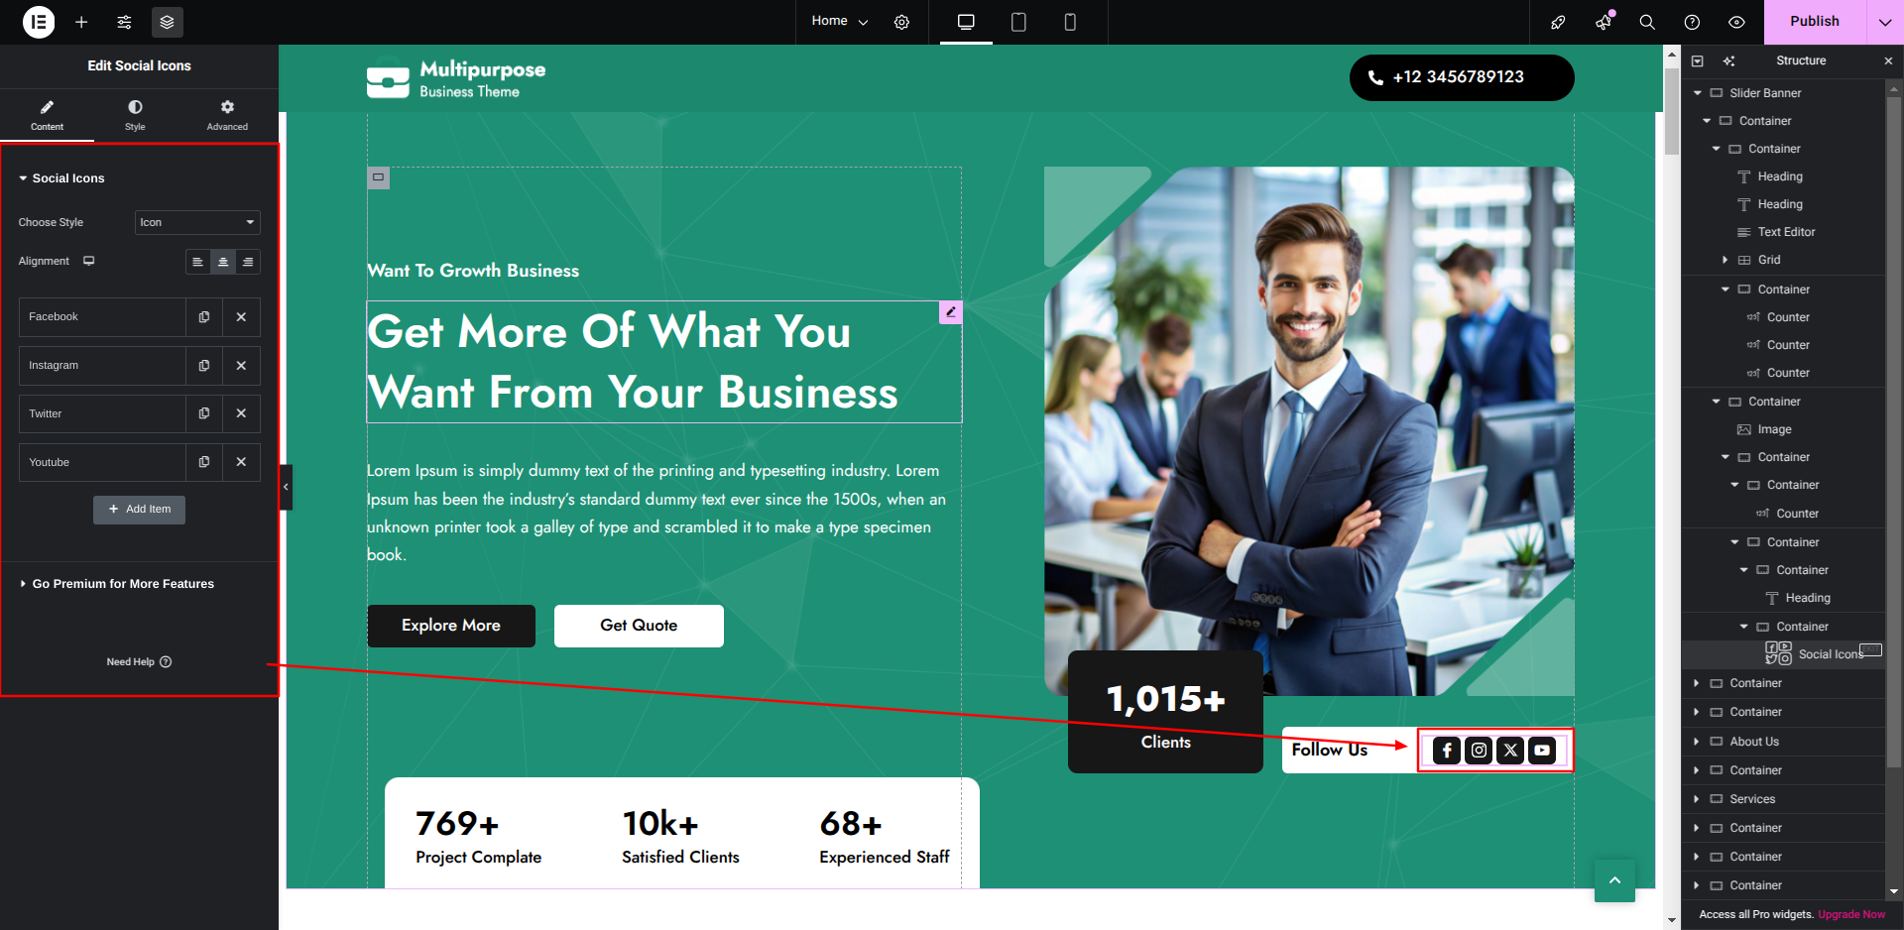The height and width of the screenshot is (930, 1904).
Task: Open the Publish options arrow
Action: pos(1884,22)
